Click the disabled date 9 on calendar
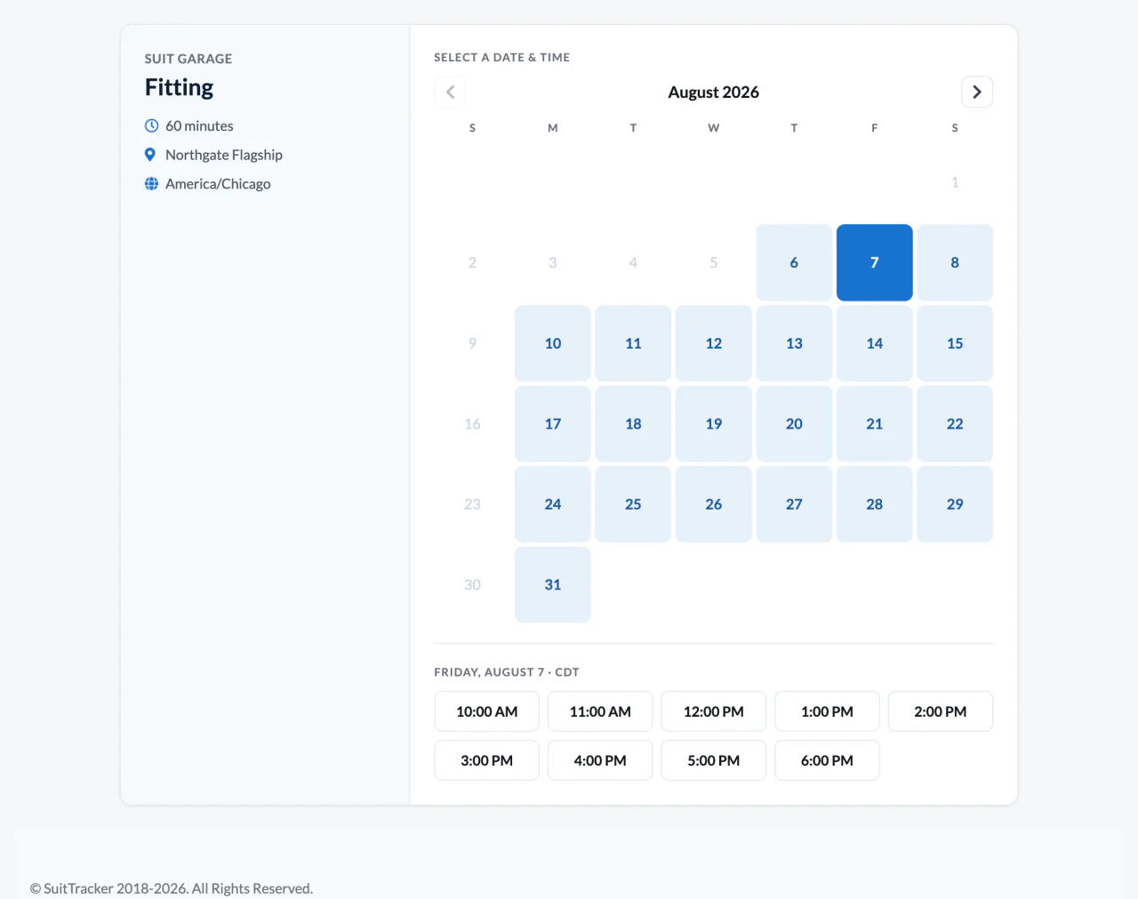The height and width of the screenshot is (899, 1138). point(472,343)
